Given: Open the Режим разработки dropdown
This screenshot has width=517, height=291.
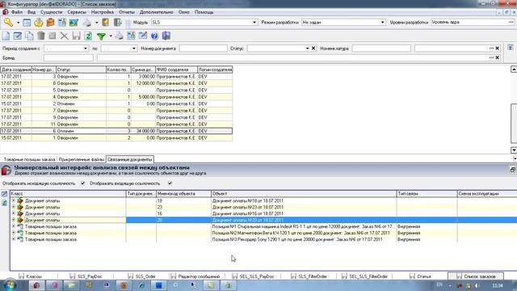Looking at the screenshot, I should pos(382,23).
